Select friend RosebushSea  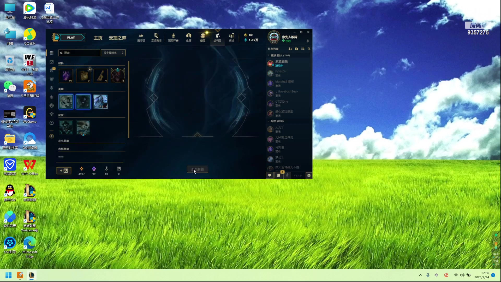[x=288, y=93]
